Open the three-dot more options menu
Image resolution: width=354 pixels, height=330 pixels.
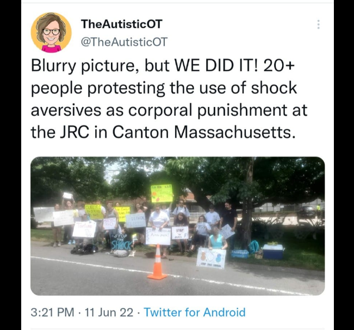pos(318,24)
